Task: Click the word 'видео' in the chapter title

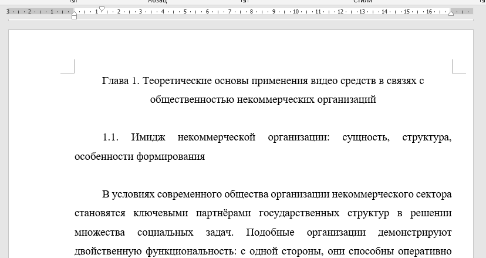Action: [323, 81]
